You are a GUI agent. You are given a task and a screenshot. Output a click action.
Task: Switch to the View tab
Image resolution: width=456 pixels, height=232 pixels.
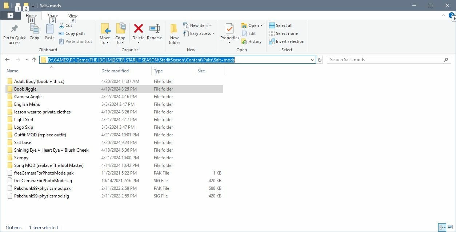click(x=73, y=16)
